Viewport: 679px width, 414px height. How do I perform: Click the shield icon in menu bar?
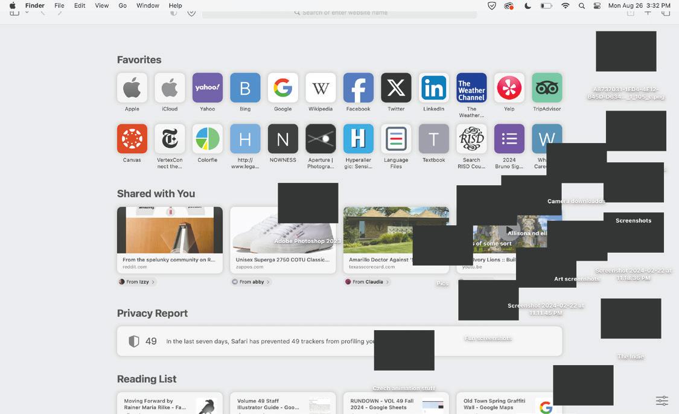(x=491, y=5)
